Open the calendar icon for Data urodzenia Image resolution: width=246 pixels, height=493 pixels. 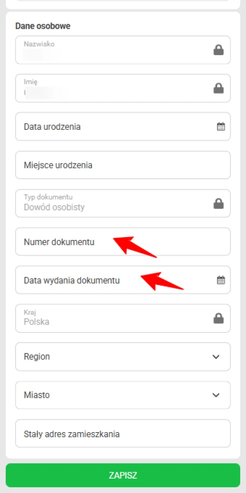point(221,126)
